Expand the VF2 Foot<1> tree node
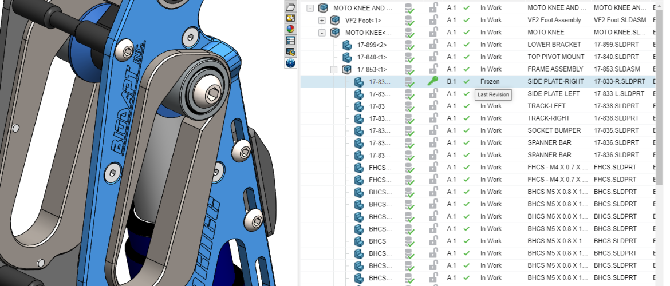This screenshot has height=286, width=670. pos(322,21)
